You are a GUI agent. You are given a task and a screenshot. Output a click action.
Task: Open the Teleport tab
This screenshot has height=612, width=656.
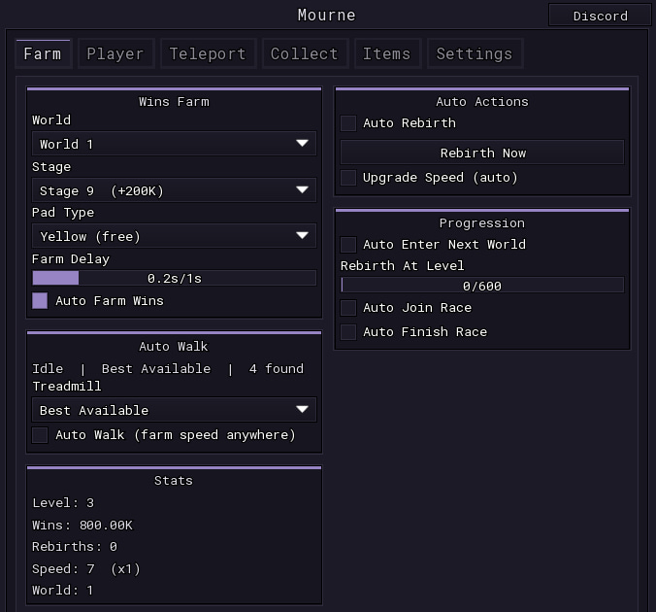[208, 53]
